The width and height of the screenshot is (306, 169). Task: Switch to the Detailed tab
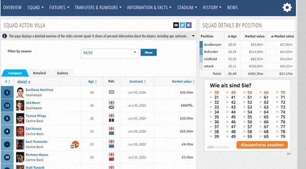coord(39,73)
